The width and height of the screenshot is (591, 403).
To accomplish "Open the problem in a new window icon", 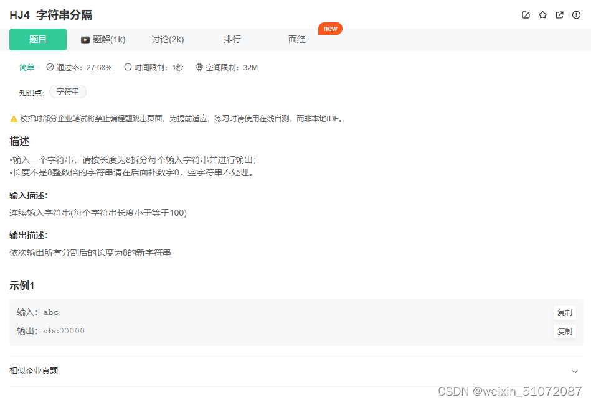I will point(559,15).
